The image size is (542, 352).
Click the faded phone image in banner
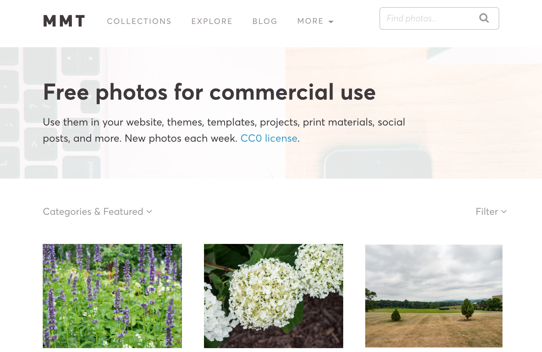(x=379, y=163)
